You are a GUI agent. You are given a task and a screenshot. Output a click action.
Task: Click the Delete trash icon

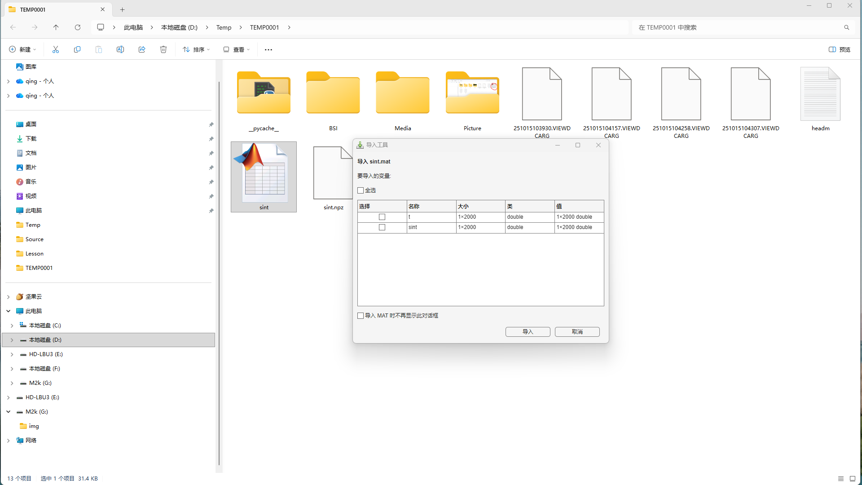[x=163, y=49]
